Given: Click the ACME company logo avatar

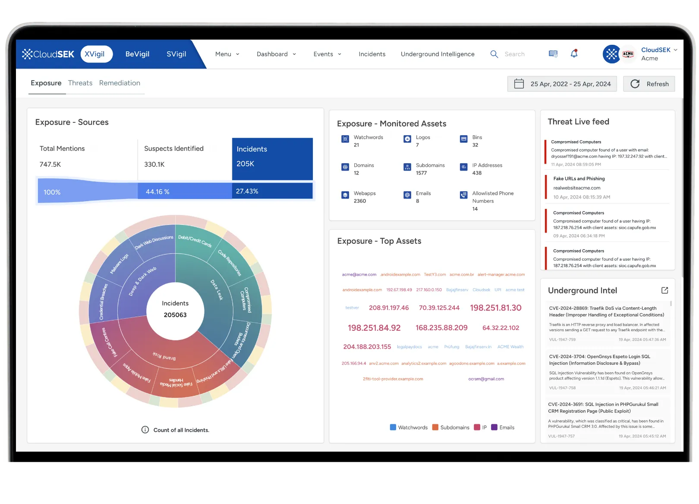Looking at the screenshot, I should (628, 54).
